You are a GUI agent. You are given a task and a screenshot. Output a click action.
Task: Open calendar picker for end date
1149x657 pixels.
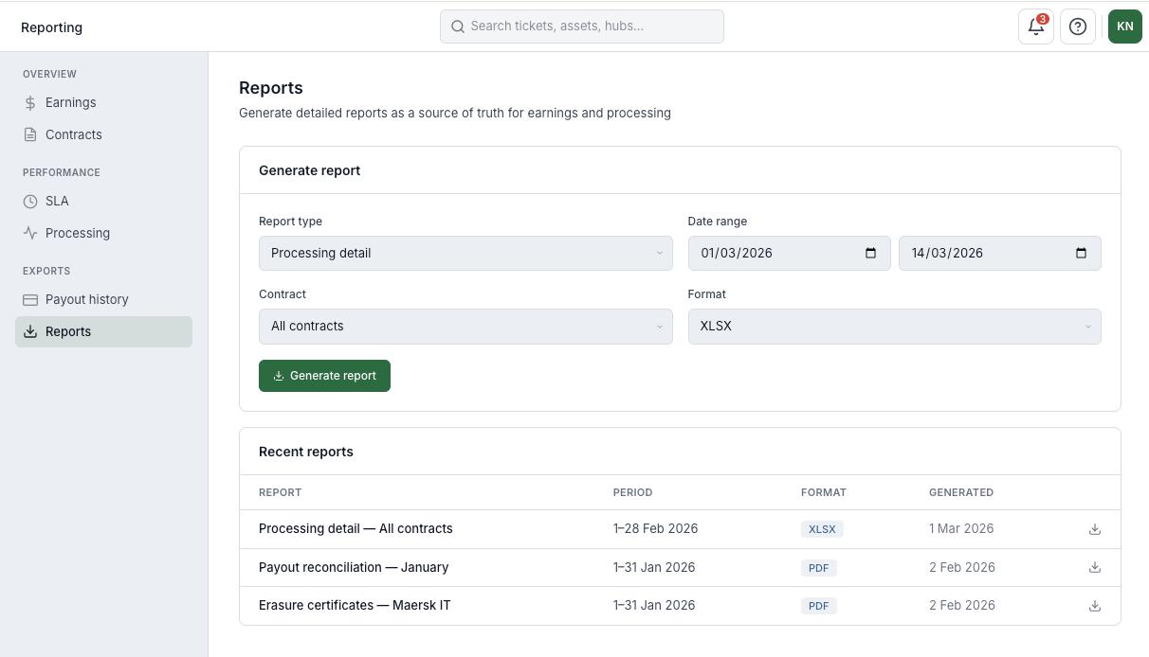[1081, 253]
